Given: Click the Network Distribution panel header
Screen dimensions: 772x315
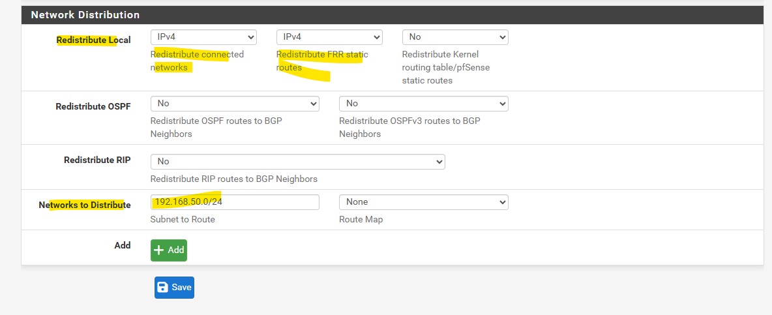Looking at the screenshot, I should pos(393,15).
